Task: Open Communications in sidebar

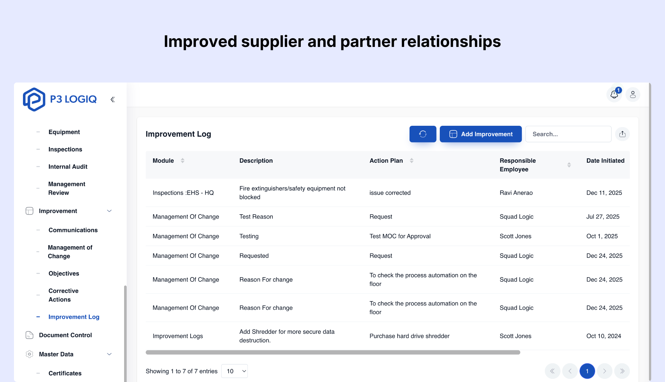Action: [x=73, y=230]
